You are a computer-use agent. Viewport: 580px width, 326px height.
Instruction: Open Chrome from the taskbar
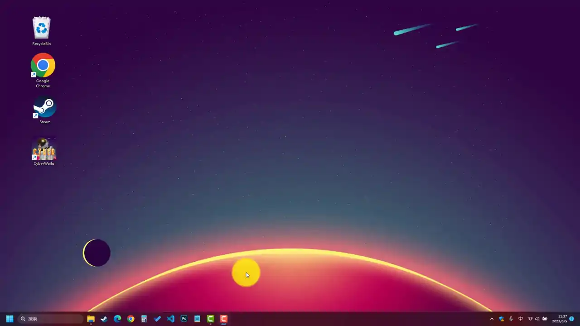(131, 319)
